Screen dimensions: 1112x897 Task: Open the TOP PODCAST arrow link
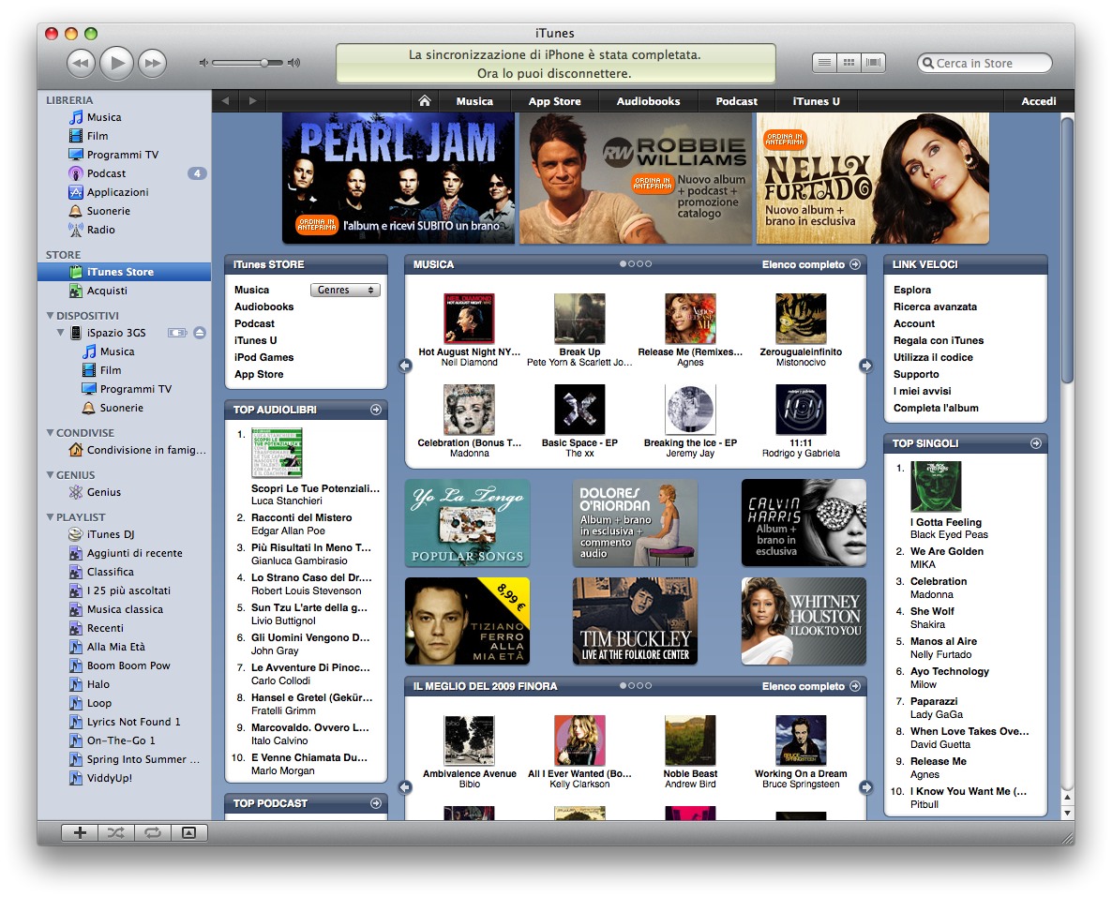pyautogui.click(x=376, y=803)
